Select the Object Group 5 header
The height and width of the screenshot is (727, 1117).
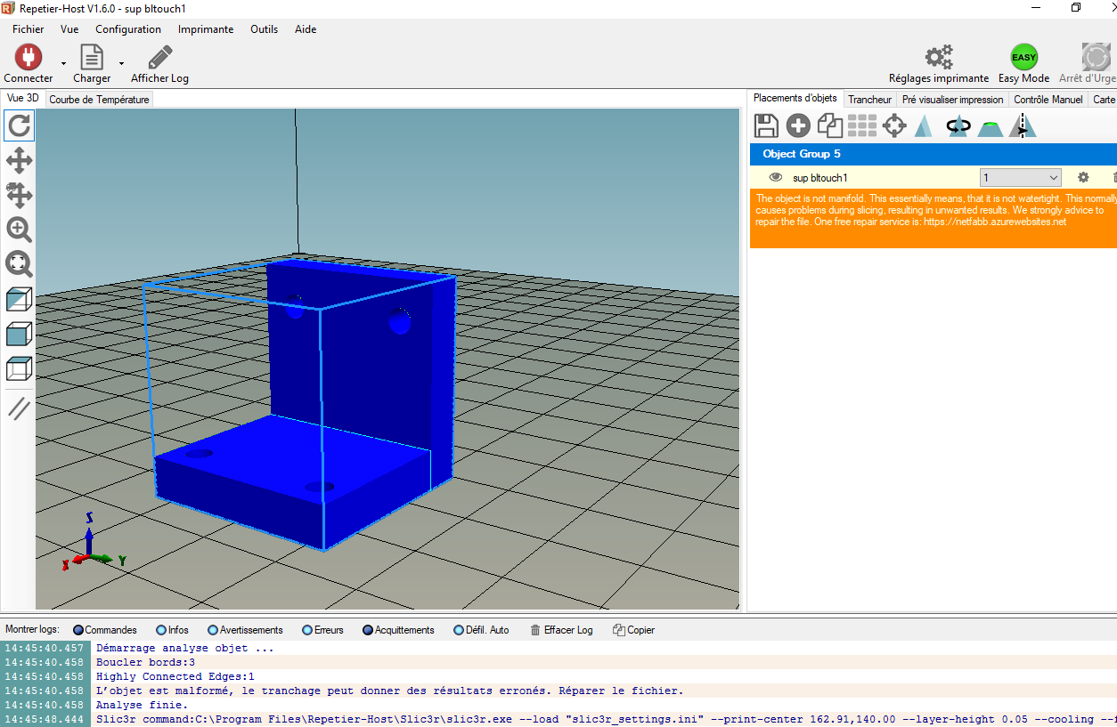[x=934, y=154]
